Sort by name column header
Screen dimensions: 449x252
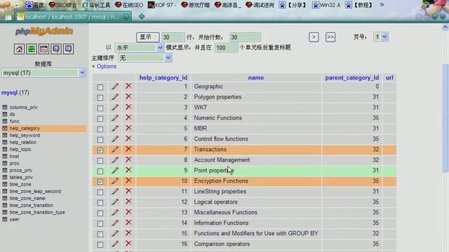(255, 78)
